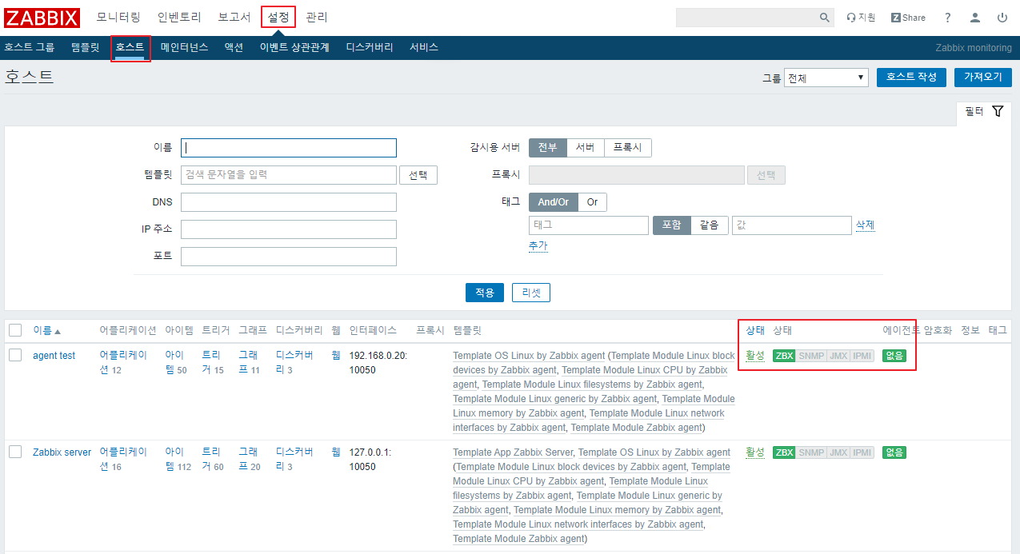Click the 삭제 tag remove link
1020x554 pixels.
866,225
